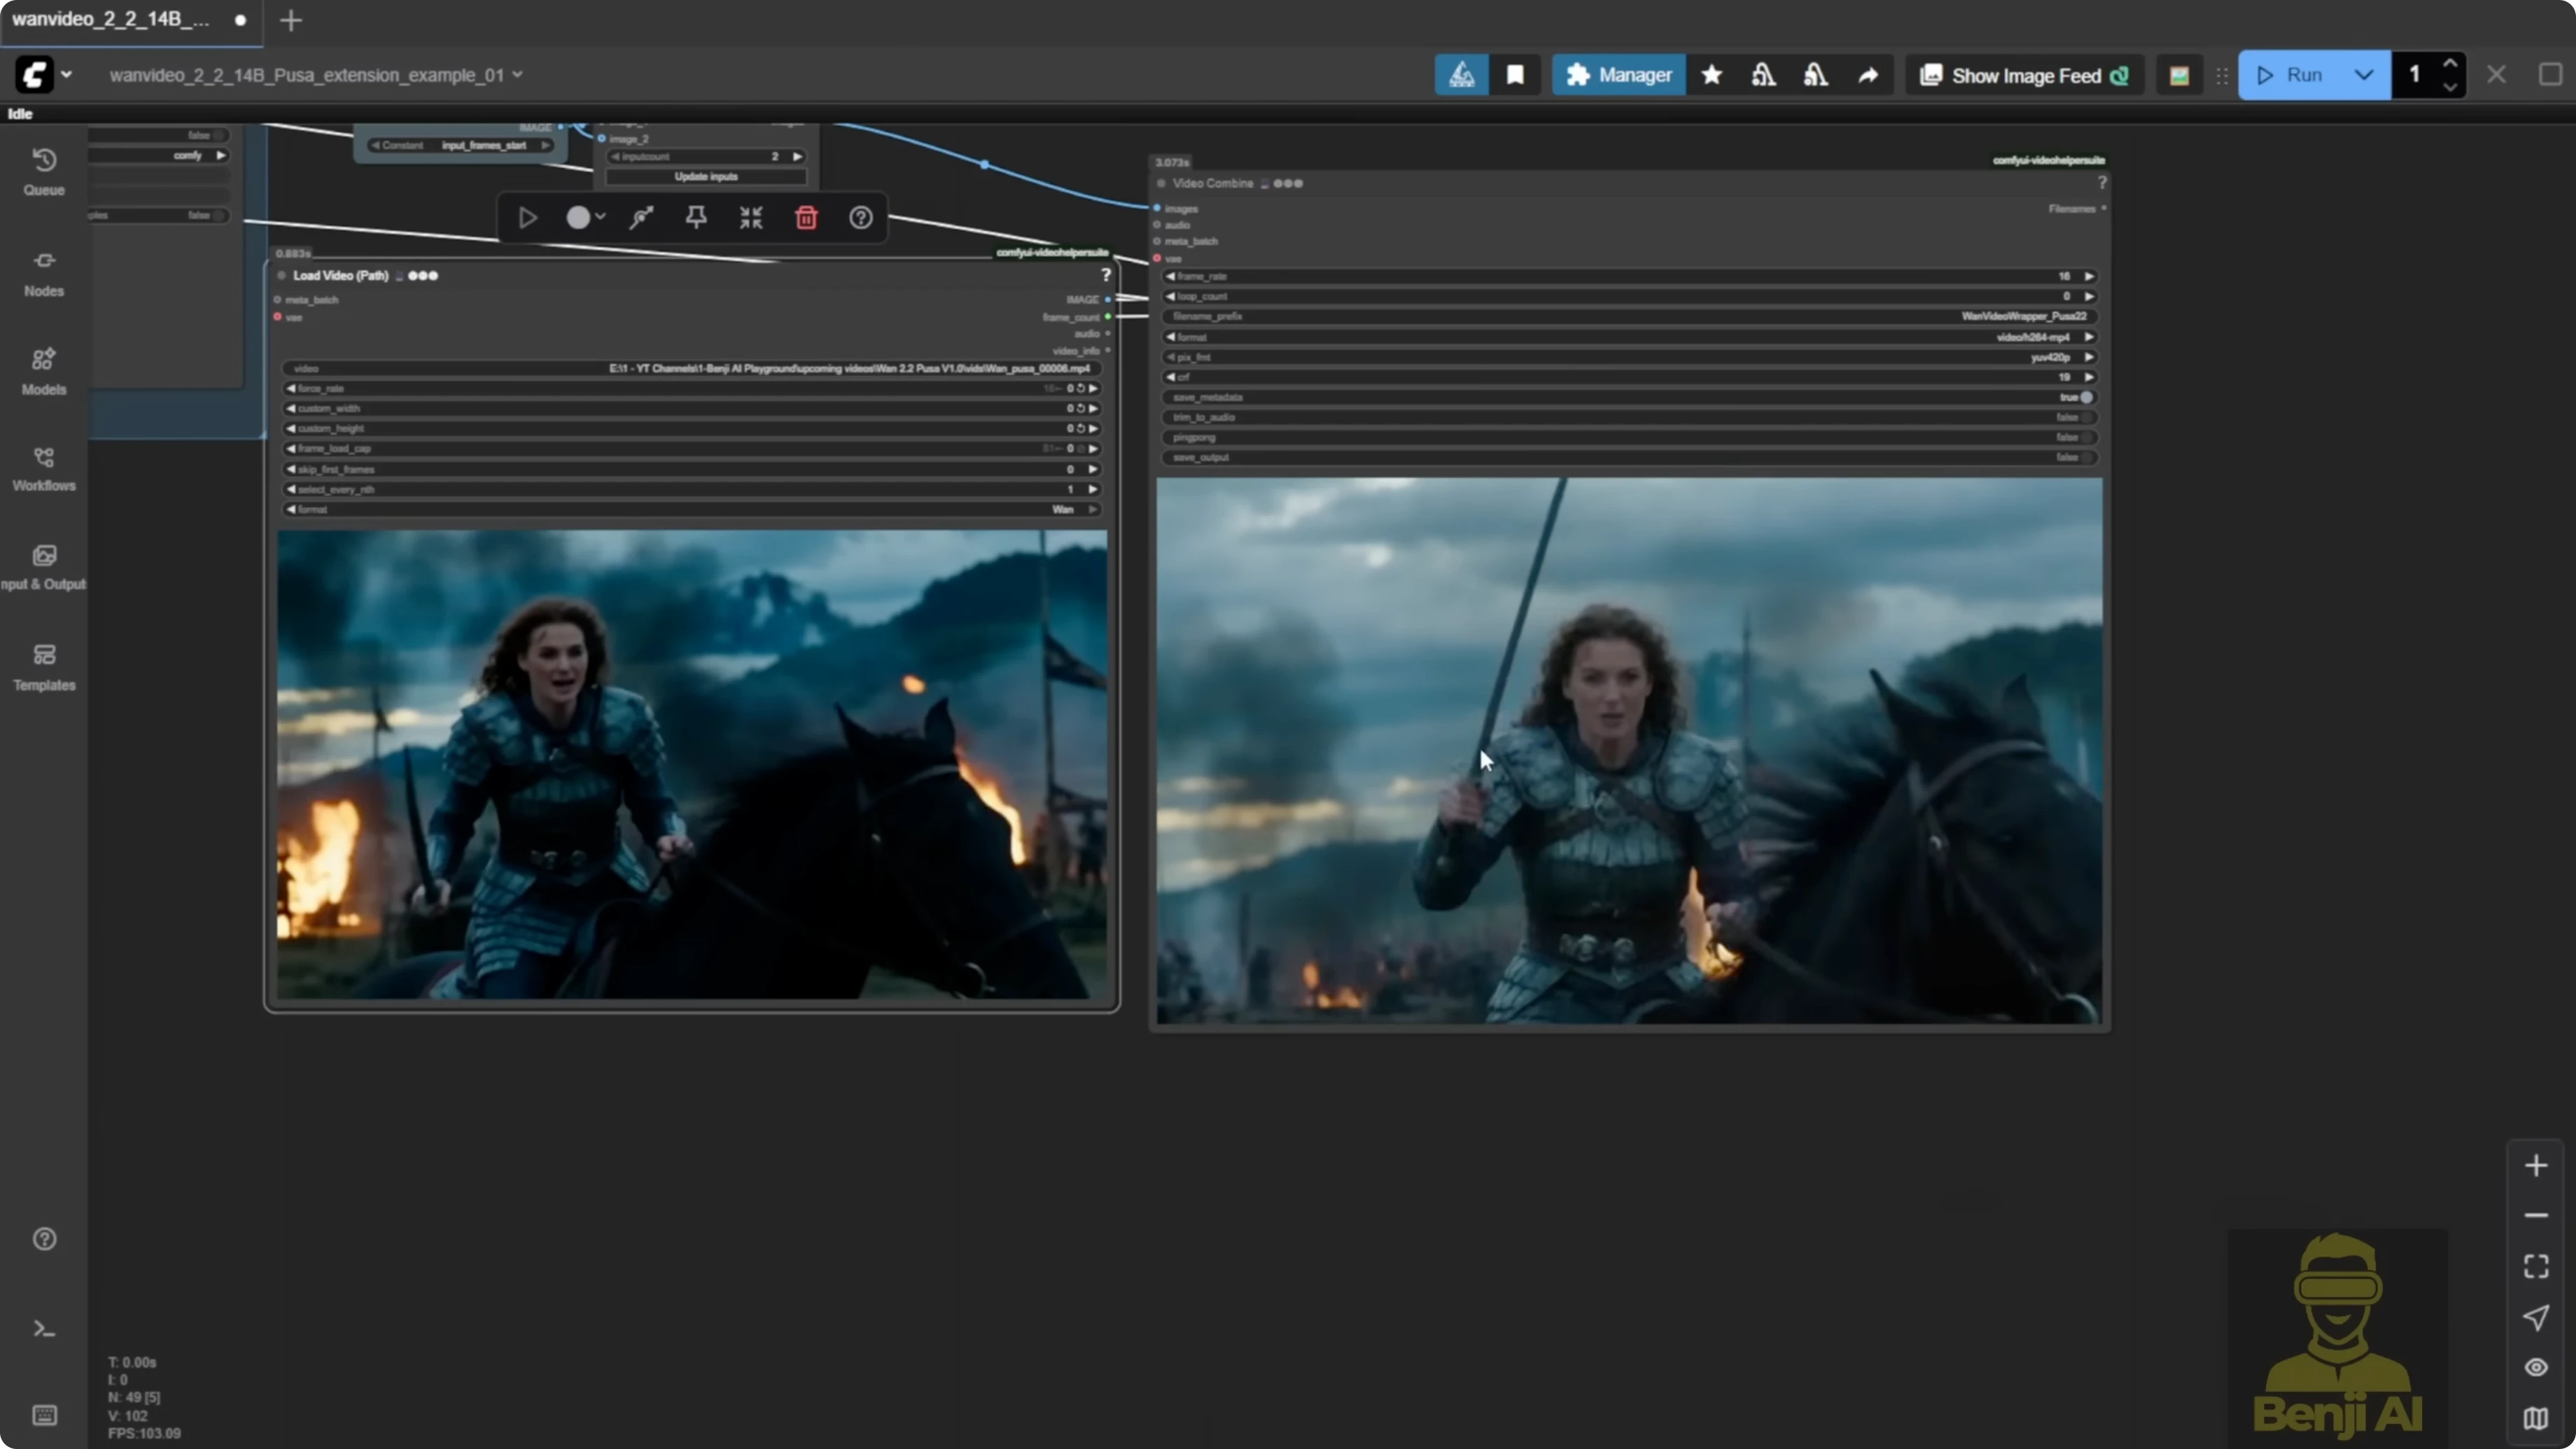Viewport: 2576px width, 1449px height.
Task: Expand the Run button dropdown arrow
Action: coord(2364,75)
